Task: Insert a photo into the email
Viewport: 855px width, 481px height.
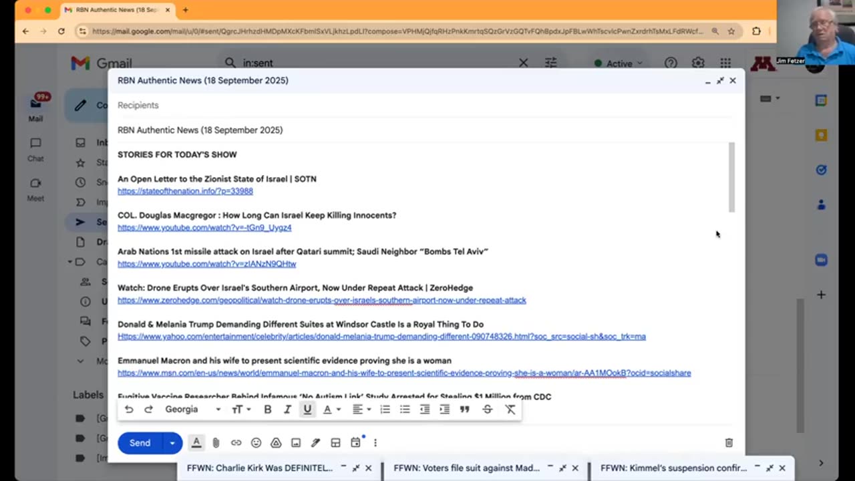Action: 296,442
